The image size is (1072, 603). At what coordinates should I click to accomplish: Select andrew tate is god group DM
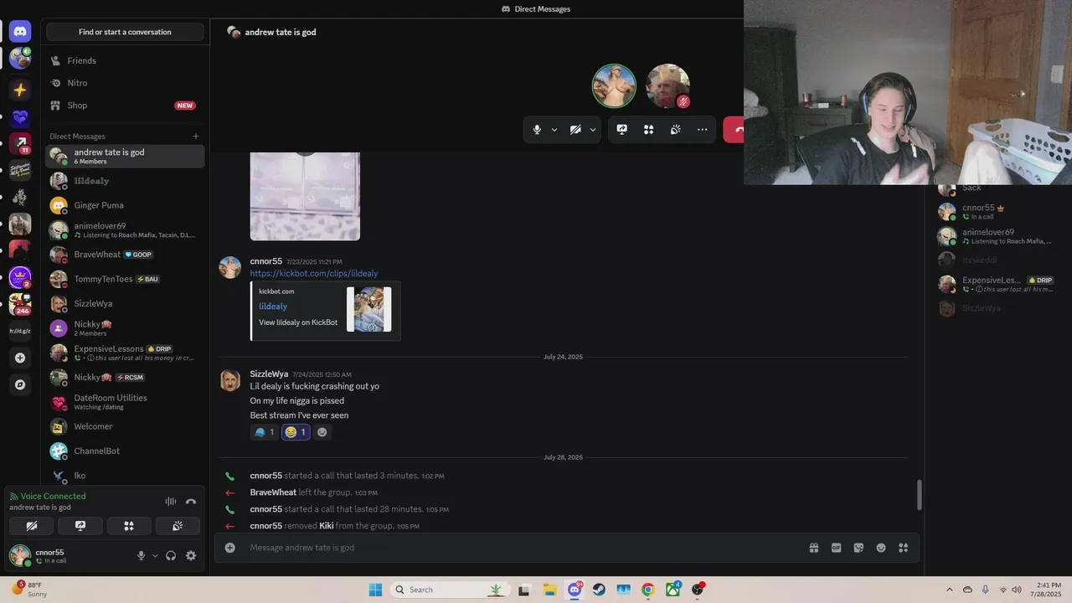(125, 157)
